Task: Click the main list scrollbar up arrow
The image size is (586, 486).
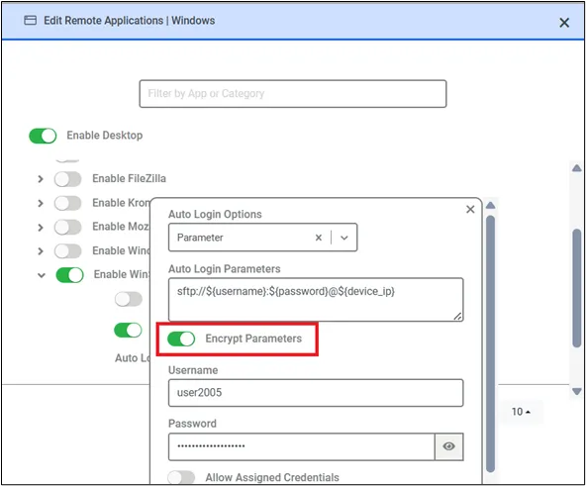Action: pos(577,168)
